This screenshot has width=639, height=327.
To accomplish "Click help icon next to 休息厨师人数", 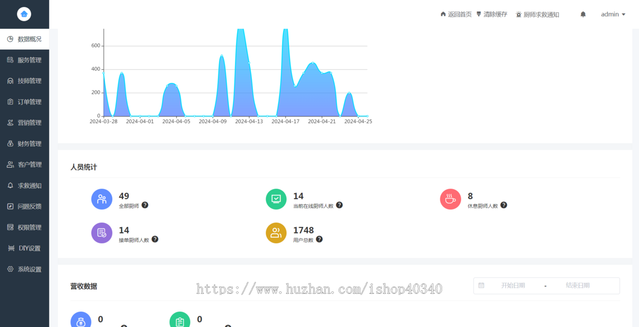I will (504, 205).
